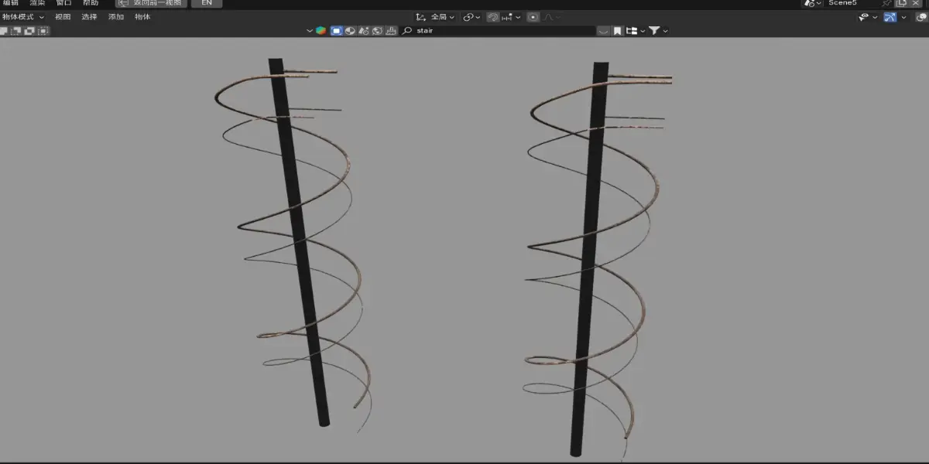Toggle the viewport gizmo display button
The image size is (929, 464).
click(x=890, y=17)
